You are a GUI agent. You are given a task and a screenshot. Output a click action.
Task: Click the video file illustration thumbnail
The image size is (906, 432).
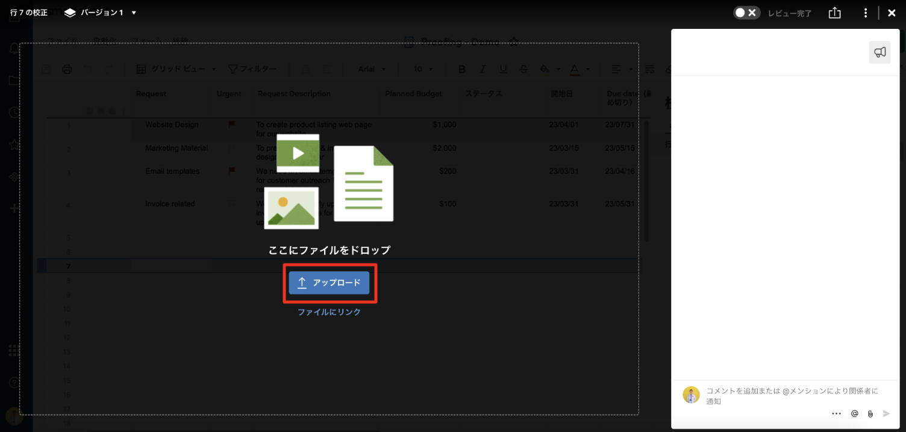tap(298, 153)
